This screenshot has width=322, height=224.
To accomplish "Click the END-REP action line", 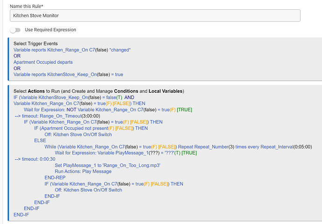I will (x=55, y=178).
